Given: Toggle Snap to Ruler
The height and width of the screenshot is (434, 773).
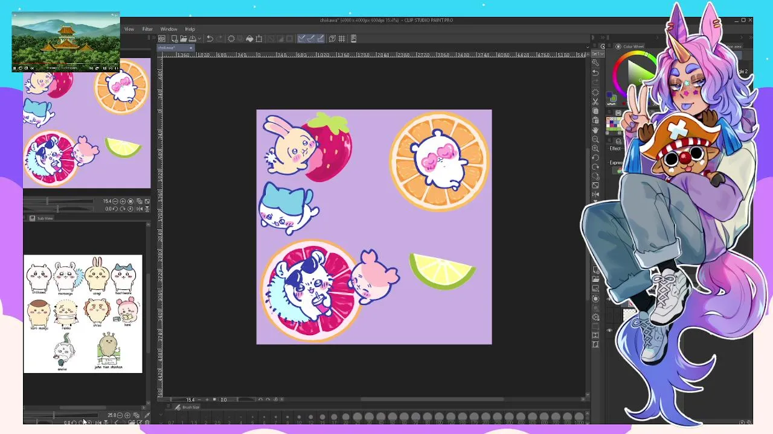Looking at the screenshot, I should tap(301, 39).
